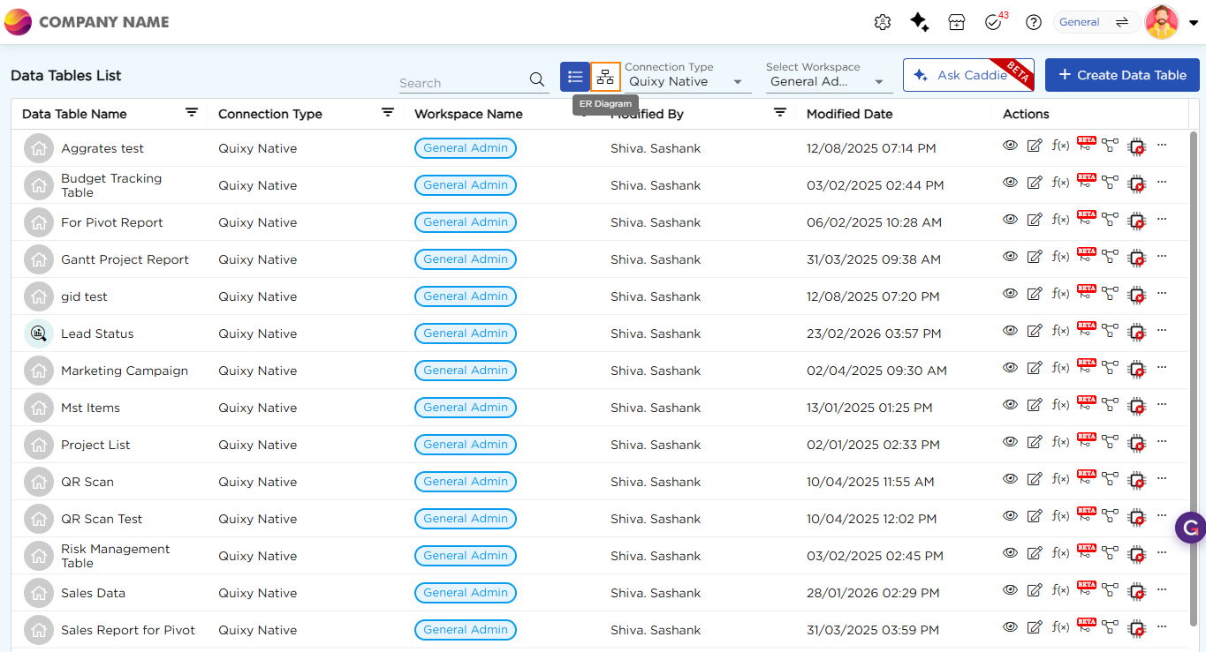Click the relationship diagram icon for Mst Items
1206x652 pixels.
click(x=1111, y=406)
